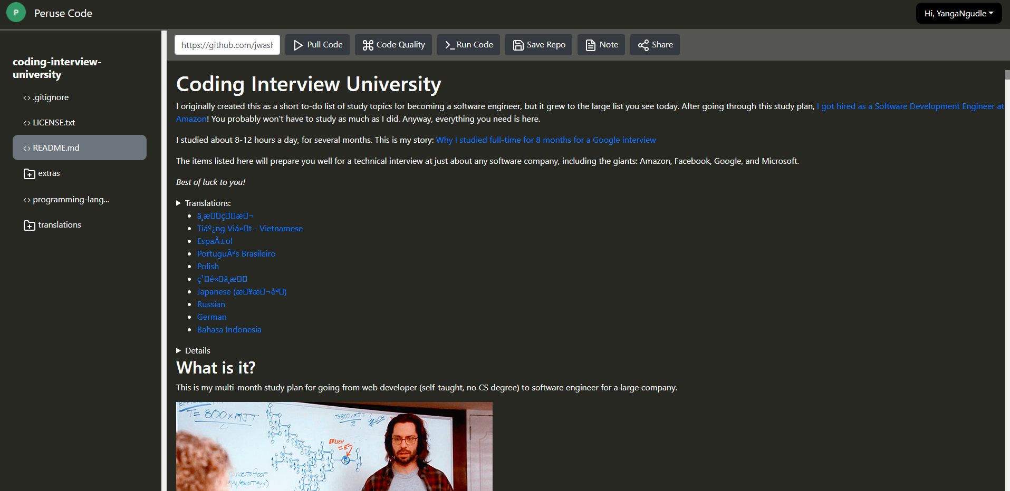The image size is (1010, 491).
Task: Click the Best of luck to you! text
Action: 210,182
